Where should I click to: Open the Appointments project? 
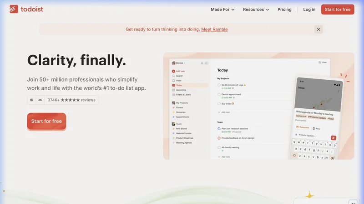tap(182, 117)
